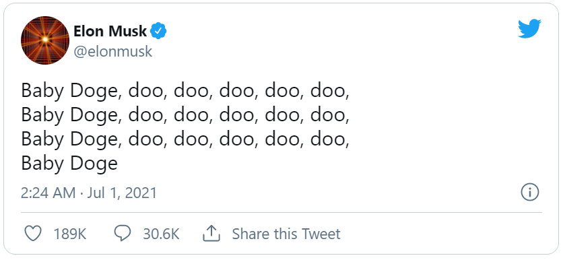Click the Share this Tweet text
This screenshot has width=563, height=262.
(x=286, y=234)
